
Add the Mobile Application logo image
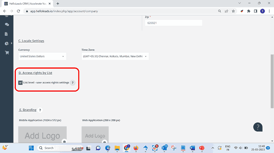click(42, 135)
